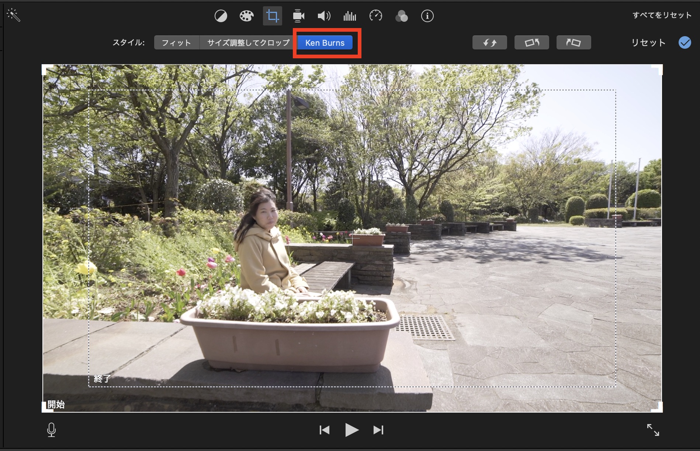Show the clip information panel
This screenshot has width=700, height=451.
[x=427, y=16]
